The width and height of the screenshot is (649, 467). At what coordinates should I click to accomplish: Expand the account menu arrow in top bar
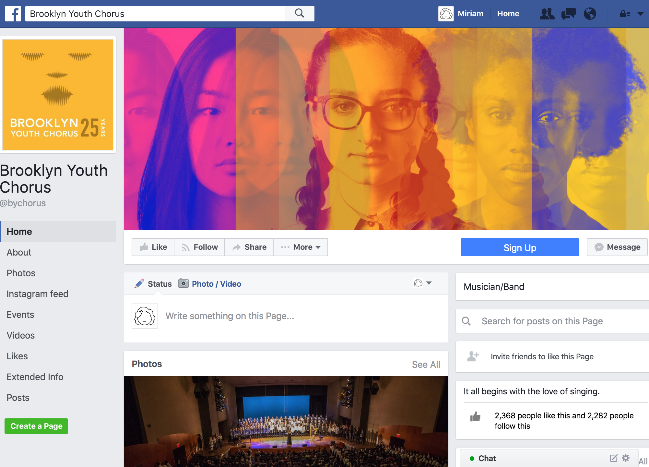[641, 14]
